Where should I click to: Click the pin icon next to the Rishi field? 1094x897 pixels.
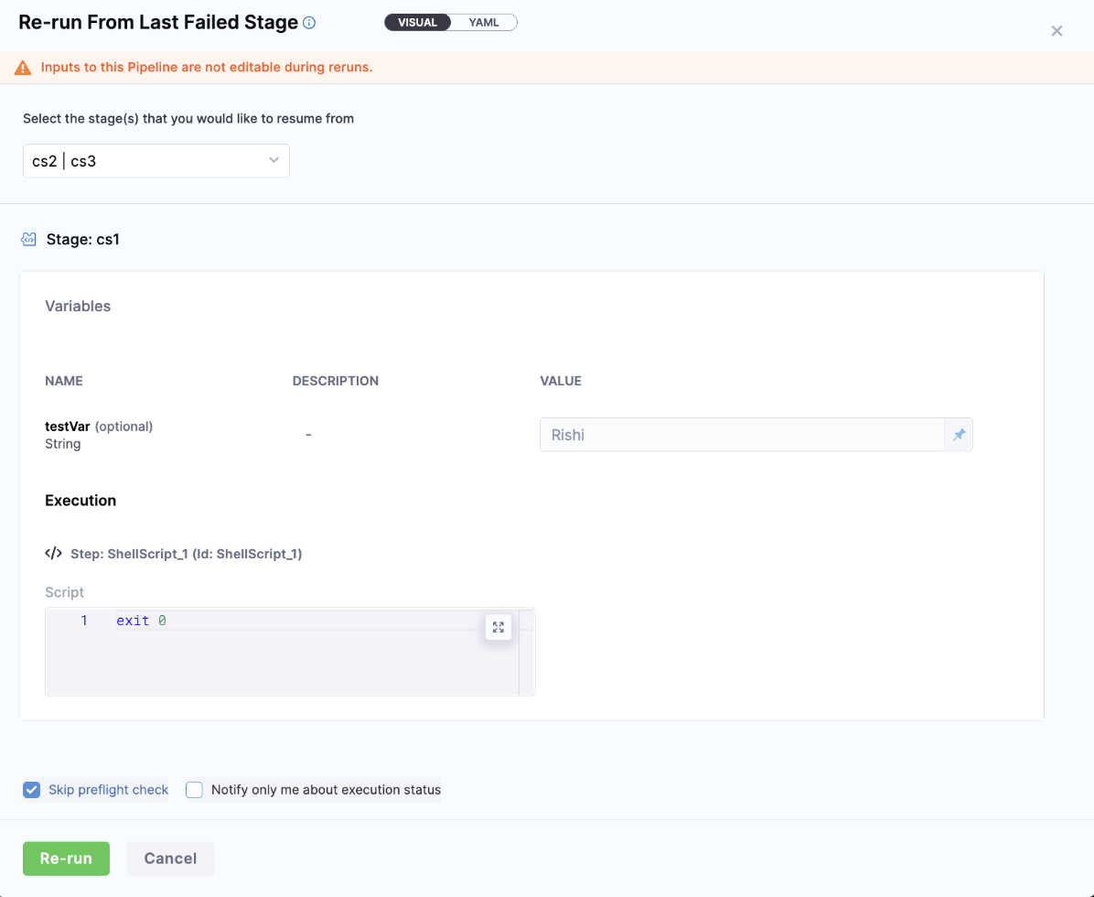pos(959,435)
